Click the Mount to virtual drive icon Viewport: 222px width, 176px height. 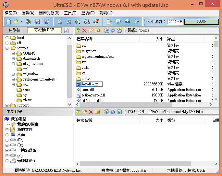coord(87,22)
